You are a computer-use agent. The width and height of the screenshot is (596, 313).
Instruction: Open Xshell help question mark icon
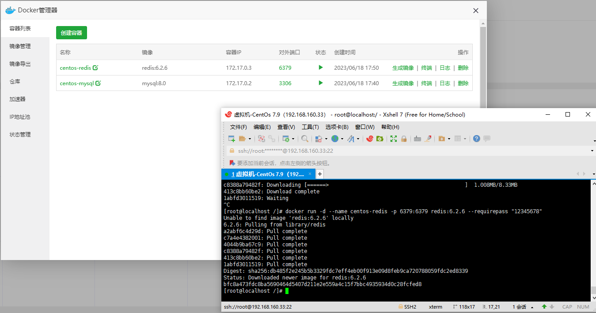click(x=476, y=139)
